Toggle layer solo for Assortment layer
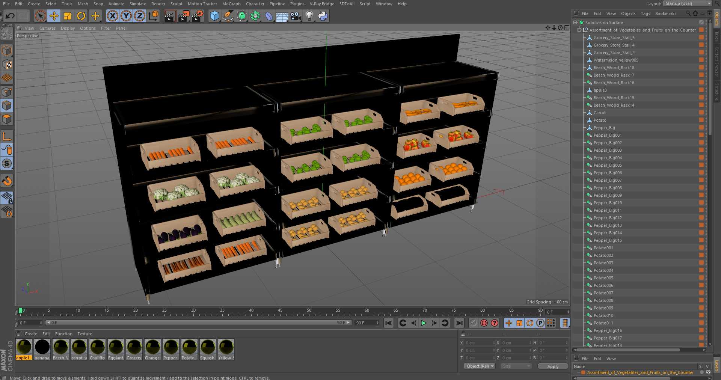721x380 pixels. click(701, 372)
